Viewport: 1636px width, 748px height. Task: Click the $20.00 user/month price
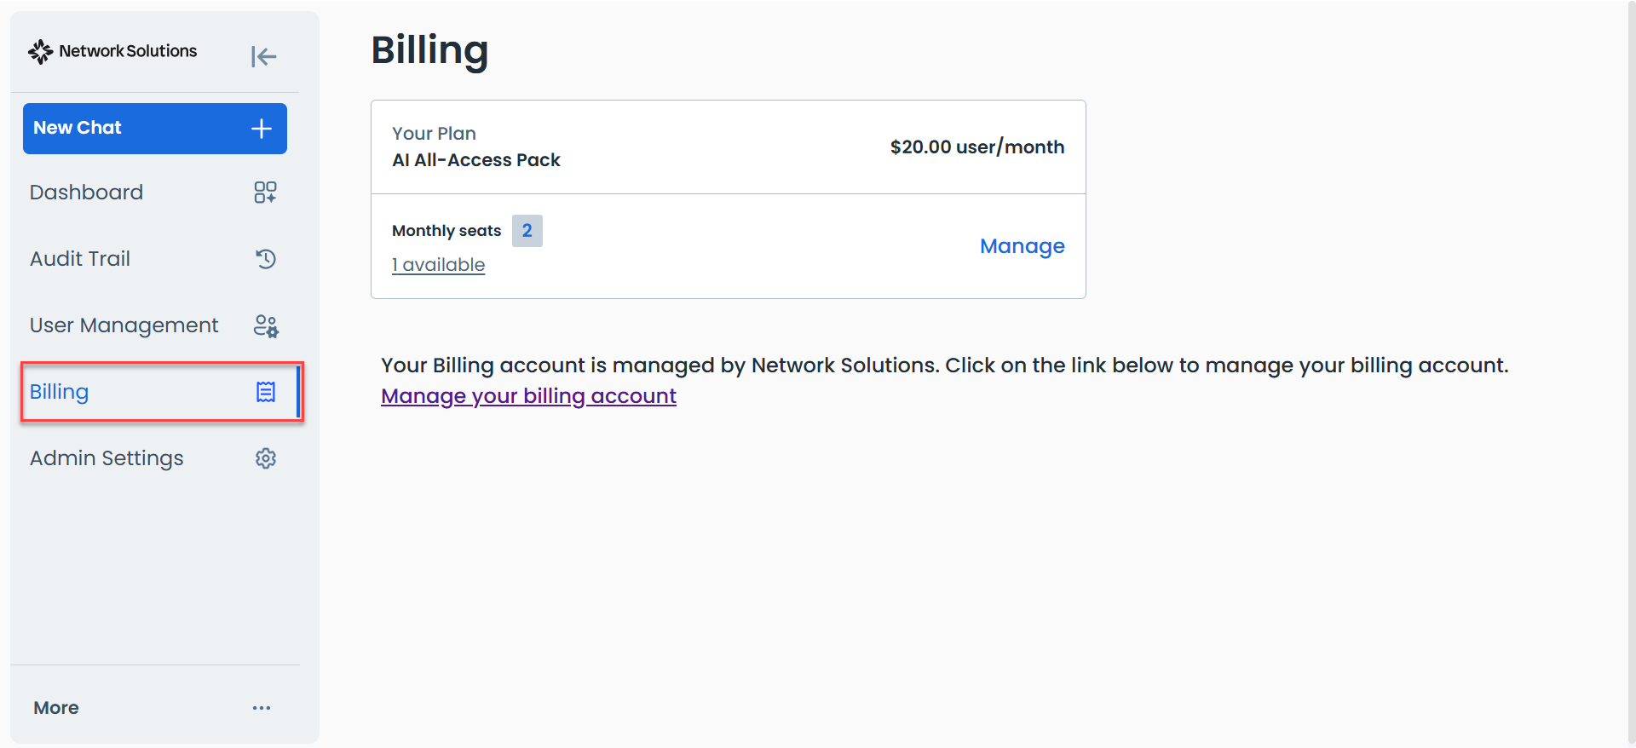(977, 147)
